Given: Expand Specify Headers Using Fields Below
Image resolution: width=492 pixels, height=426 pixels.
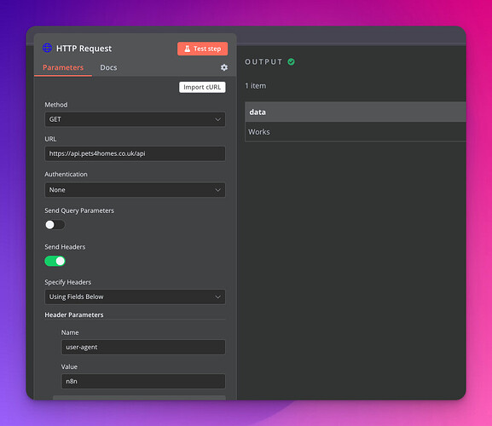Looking at the screenshot, I should coord(135,296).
